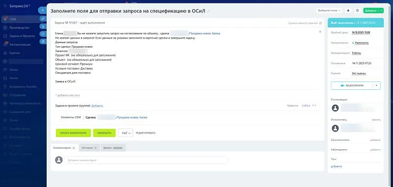Click Нет оценки rating link

(359, 73)
